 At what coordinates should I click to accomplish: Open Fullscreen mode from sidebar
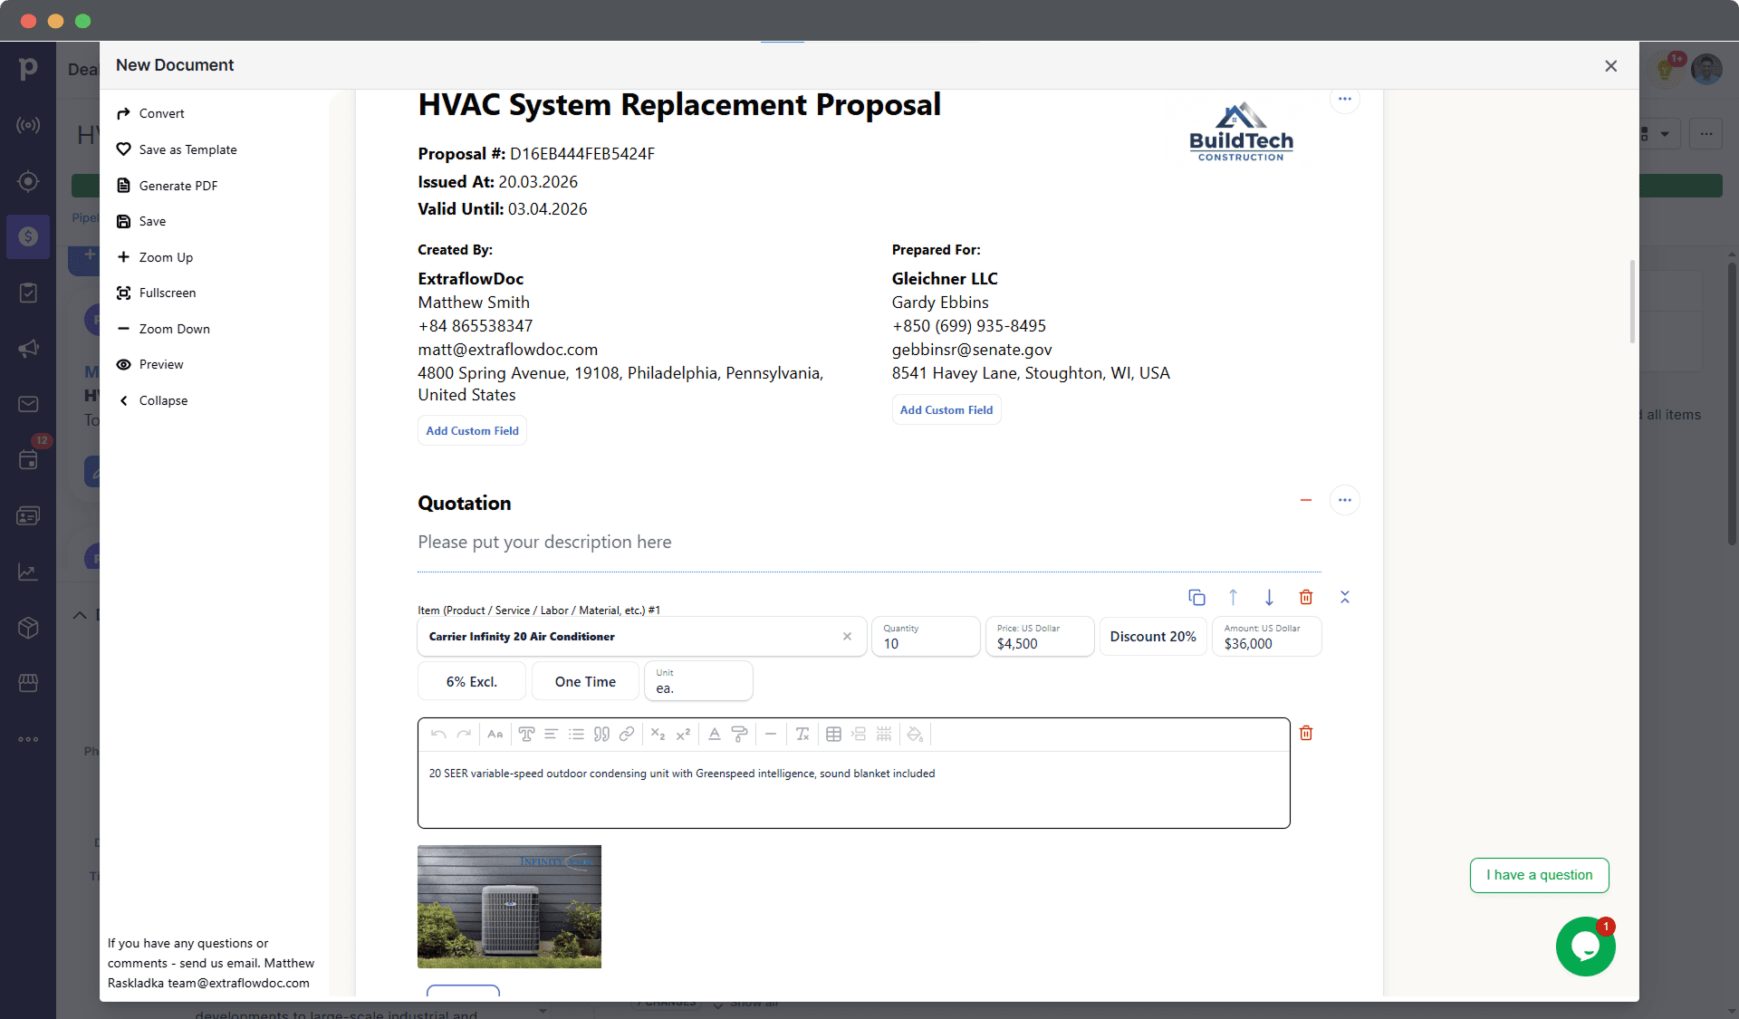(157, 293)
